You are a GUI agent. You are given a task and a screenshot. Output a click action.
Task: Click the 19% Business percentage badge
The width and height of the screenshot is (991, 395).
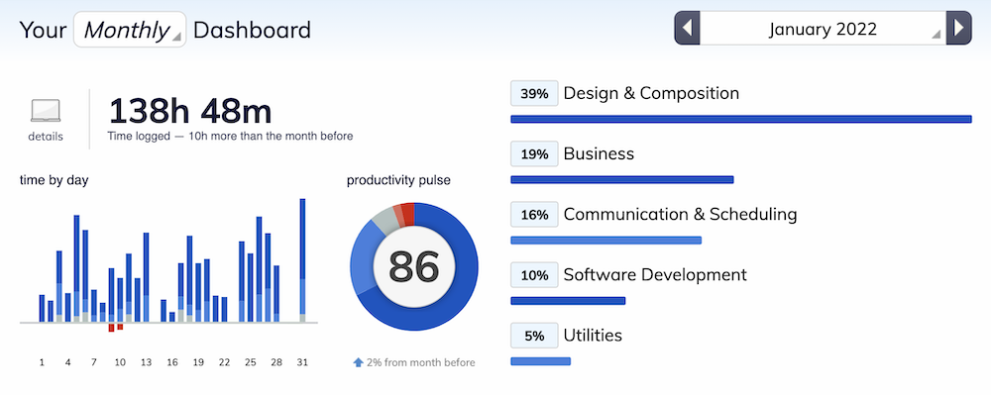point(535,154)
